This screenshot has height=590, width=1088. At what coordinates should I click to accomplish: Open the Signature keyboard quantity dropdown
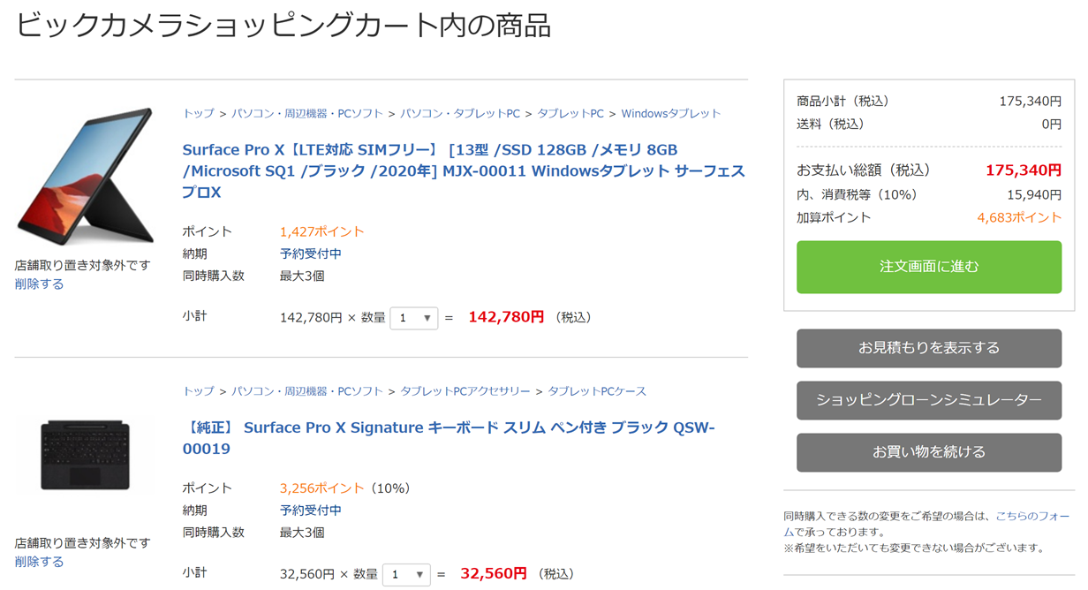pyautogui.click(x=406, y=574)
